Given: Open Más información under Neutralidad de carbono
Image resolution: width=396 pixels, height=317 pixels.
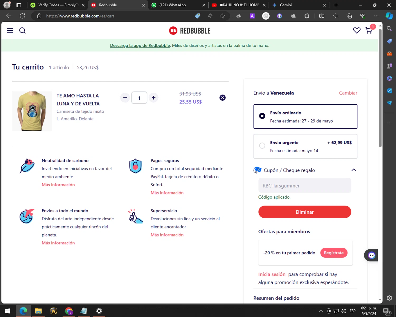Looking at the screenshot, I should tap(58, 185).
